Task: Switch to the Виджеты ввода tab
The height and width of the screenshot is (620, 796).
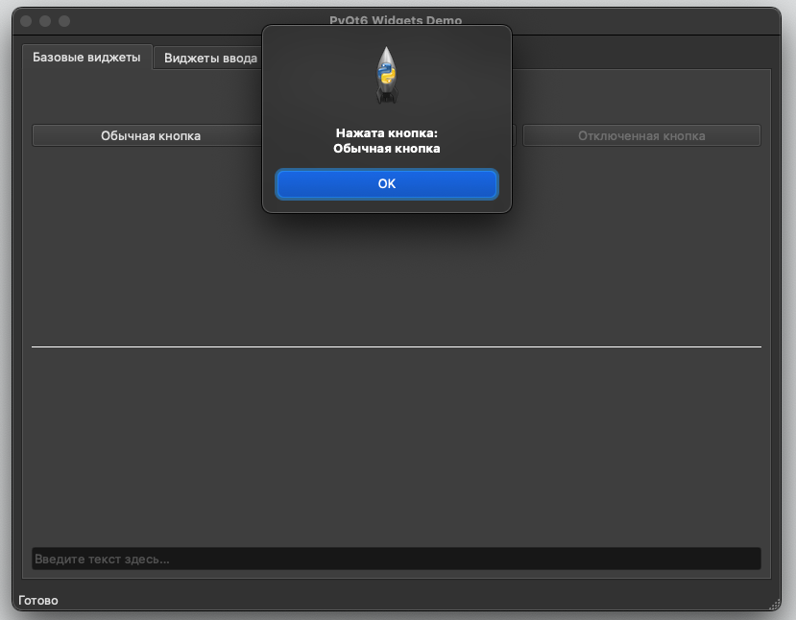Action: click(209, 58)
